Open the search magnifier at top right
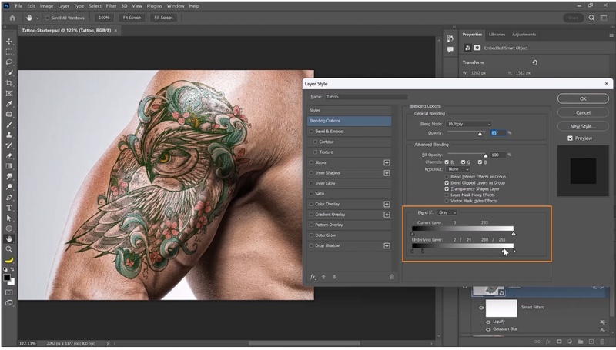Screen dimensions: 616x350 591,18
